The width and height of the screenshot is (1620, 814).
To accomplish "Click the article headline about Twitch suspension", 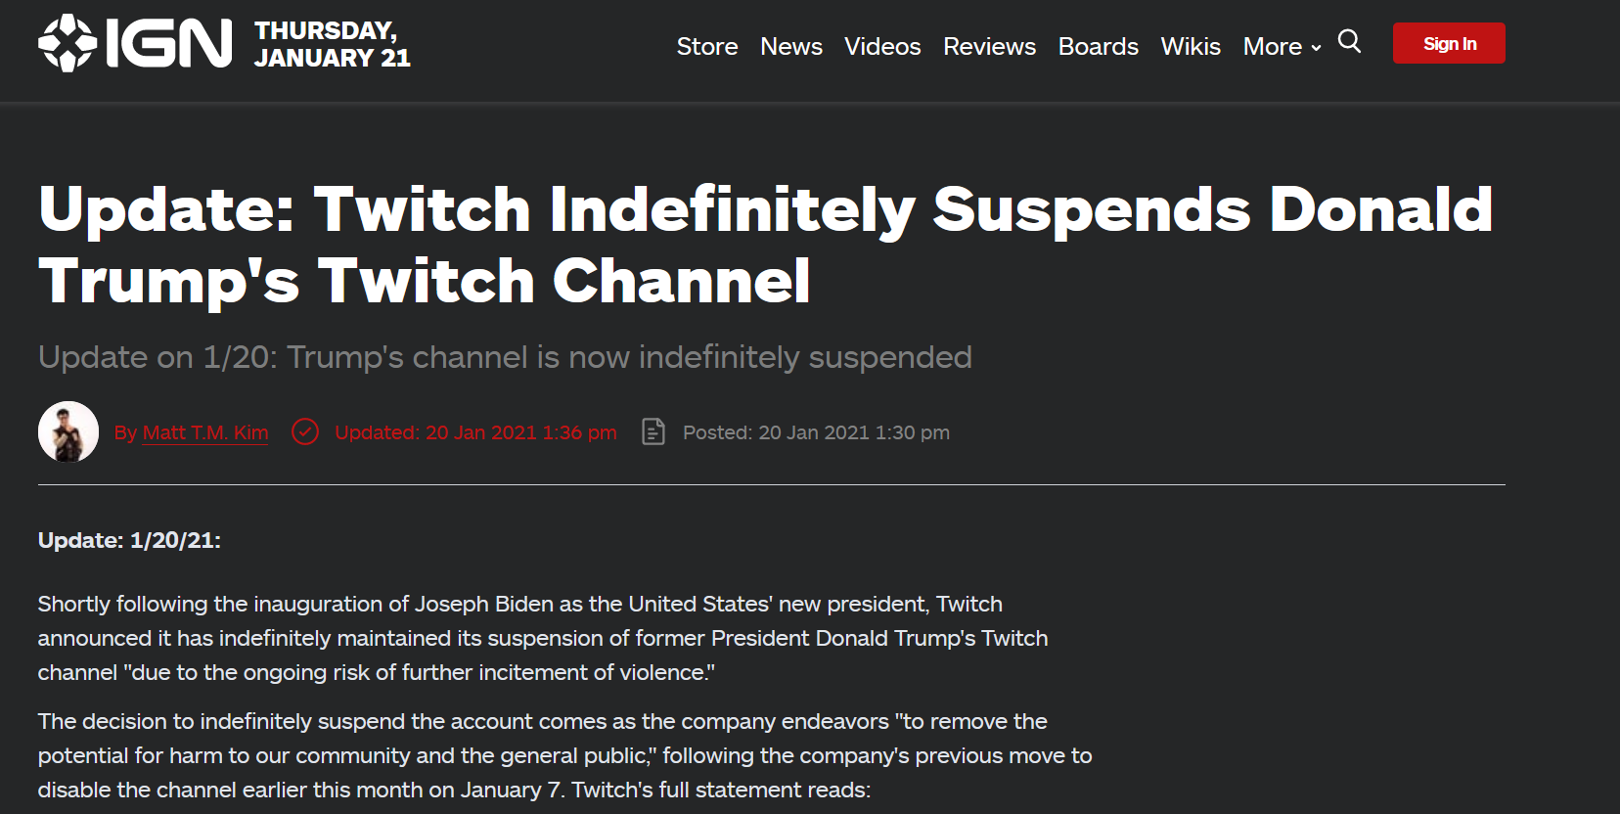I will point(765,245).
